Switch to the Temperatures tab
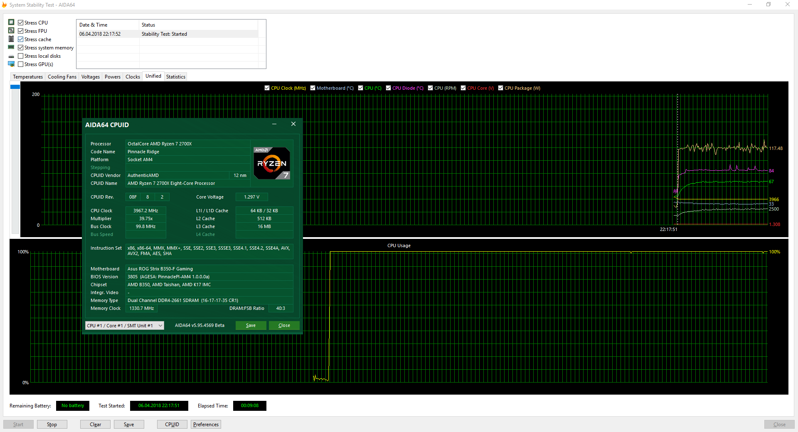Viewport: 798px width, 432px height. click(28, 77)
